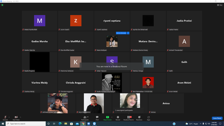
Task: Open volume control in system tray
Action: (x=209, y=124)
